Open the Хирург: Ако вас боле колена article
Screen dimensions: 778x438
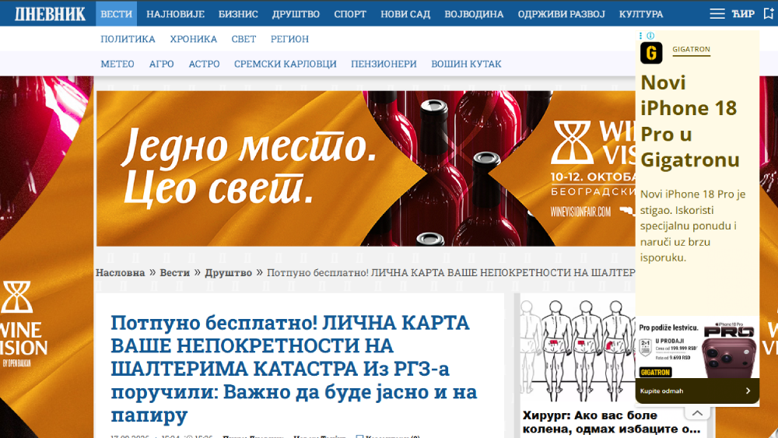pos(612,422)
